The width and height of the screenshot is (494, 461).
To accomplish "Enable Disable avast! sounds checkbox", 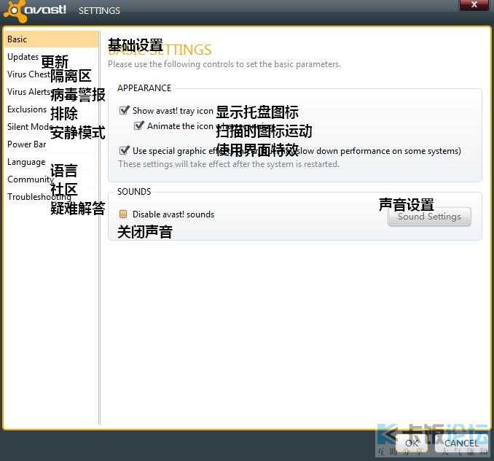I will coord(123,214).
